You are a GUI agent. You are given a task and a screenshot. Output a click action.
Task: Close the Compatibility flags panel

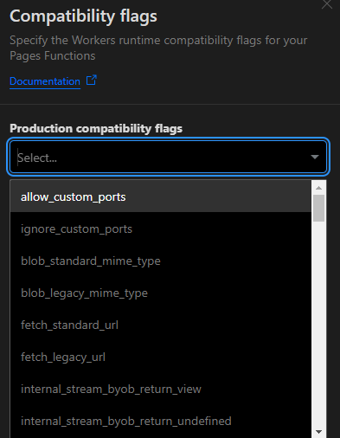[327, 4]
